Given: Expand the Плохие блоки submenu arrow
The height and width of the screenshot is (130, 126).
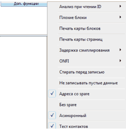Looking at the screenshot, I should [120, 18].
